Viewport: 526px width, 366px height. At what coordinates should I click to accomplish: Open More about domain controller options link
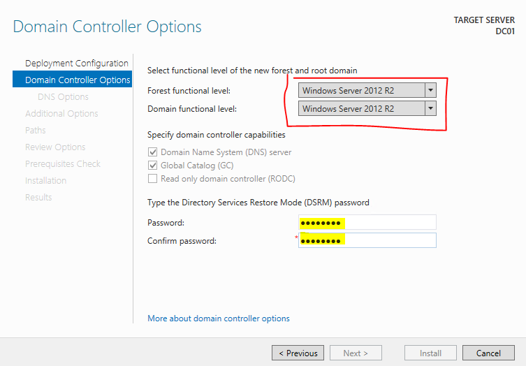click(x=219, y=319)
